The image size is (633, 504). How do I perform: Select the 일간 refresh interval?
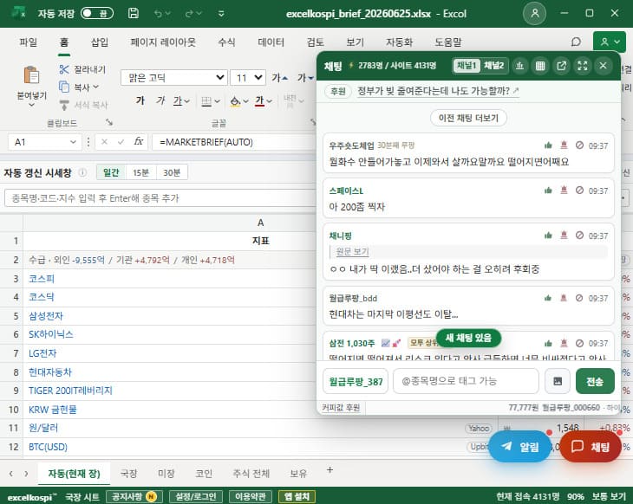click(111, 172)
